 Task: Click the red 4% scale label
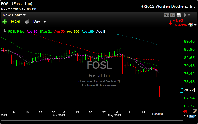tap(185, 112)
